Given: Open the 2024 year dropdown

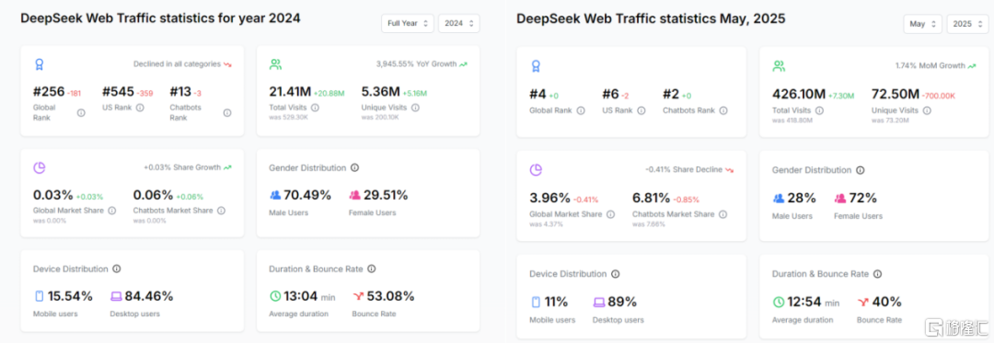Looking at the screenshot, I should click(x=459, y=23).
